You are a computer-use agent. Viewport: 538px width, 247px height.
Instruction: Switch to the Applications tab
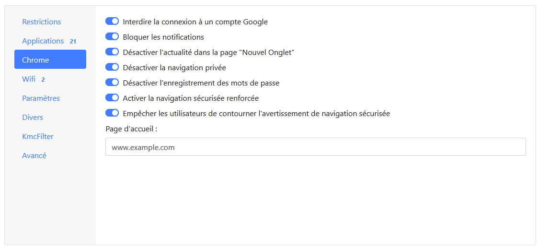pos(43,41)
